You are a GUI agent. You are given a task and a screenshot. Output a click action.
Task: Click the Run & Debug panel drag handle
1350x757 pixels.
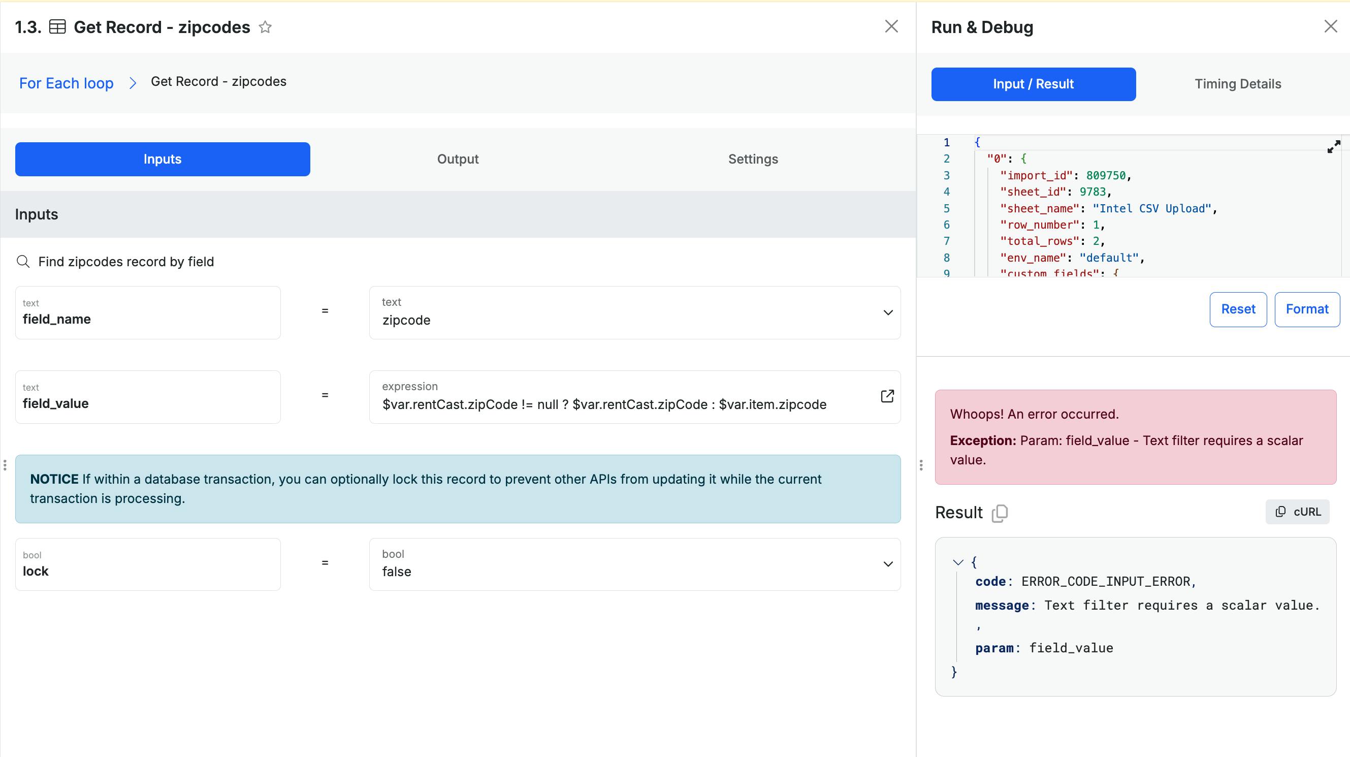[921, 465]
